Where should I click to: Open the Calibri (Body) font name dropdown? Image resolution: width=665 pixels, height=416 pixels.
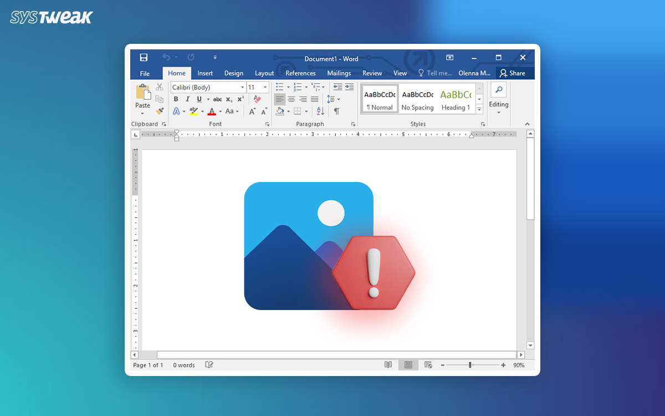pos(243,88)
